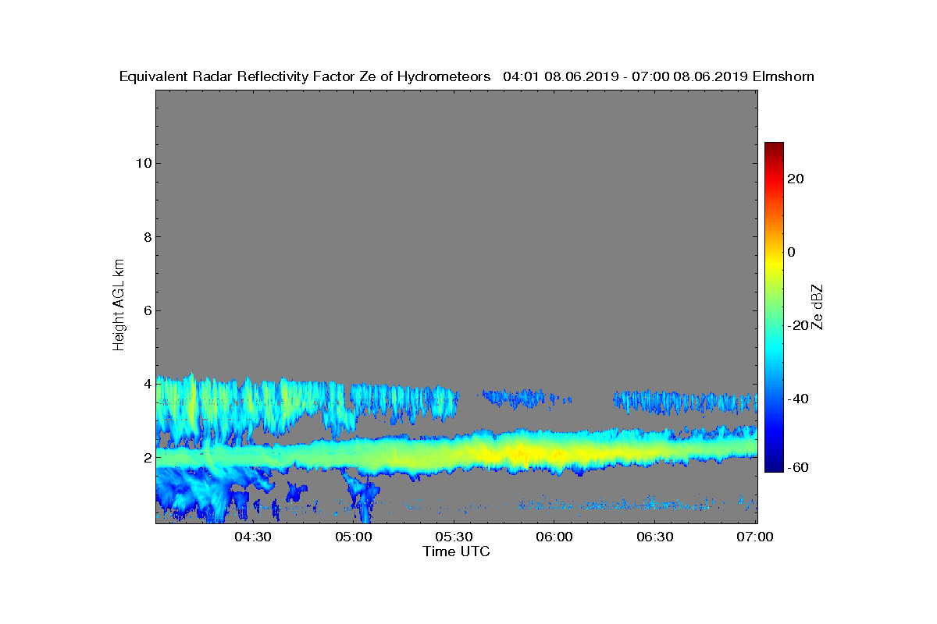Click the 07:00 time tick label
Viewport: 937px width, 624px height.
pos(756,537)
